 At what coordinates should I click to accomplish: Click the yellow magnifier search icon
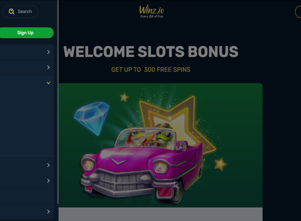tap(12, 12)
